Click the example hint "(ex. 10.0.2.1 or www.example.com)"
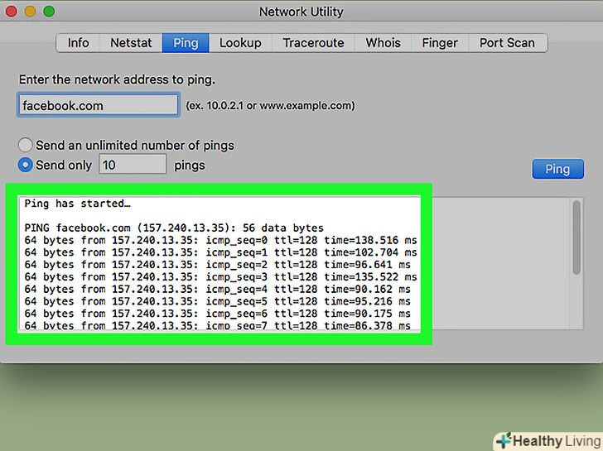The image size is (603, 451). pyautogui.click(x=270, y=105)
